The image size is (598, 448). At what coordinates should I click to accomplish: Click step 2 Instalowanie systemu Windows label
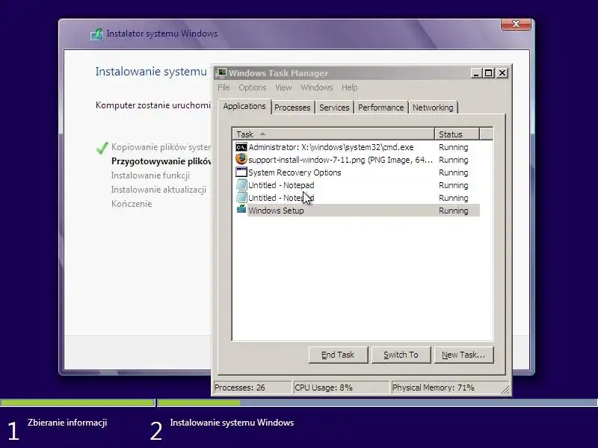click(x=232, y=423)
